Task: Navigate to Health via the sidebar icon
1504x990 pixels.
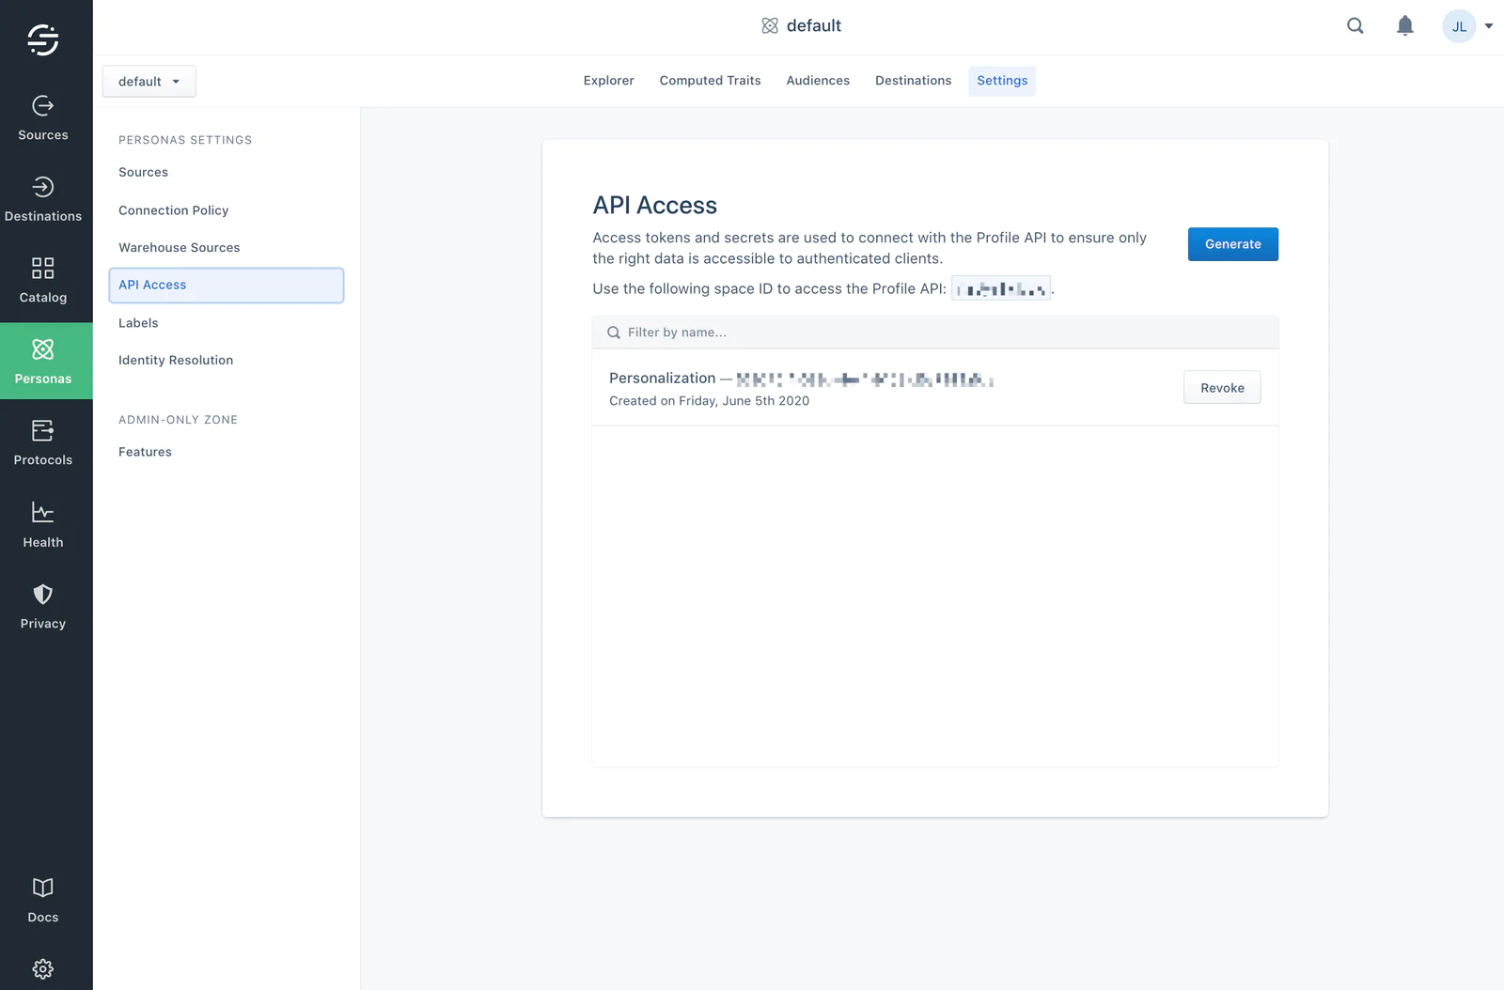Action: pyautogui.click(x=42, y=523)
